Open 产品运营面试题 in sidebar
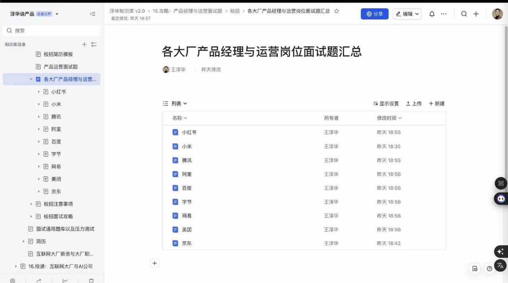This screenshot has width=508, height=283. [60, 67]
